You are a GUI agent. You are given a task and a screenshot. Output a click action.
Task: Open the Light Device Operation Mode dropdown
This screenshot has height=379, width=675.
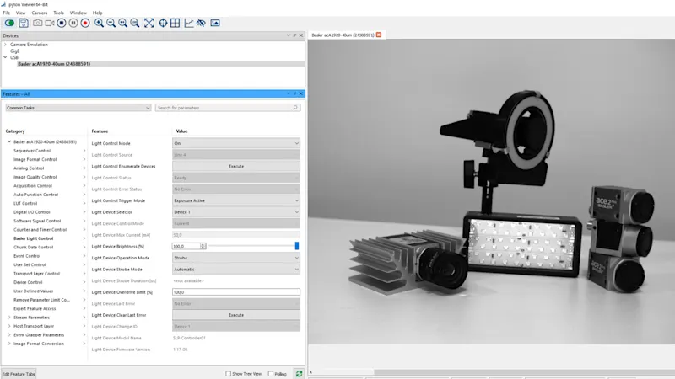click(x=236, y=258)
